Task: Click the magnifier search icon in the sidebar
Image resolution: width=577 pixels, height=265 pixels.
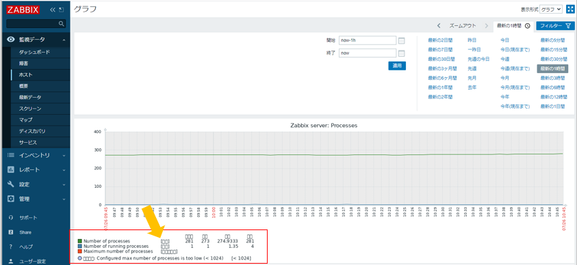Action: coord(62,24)
